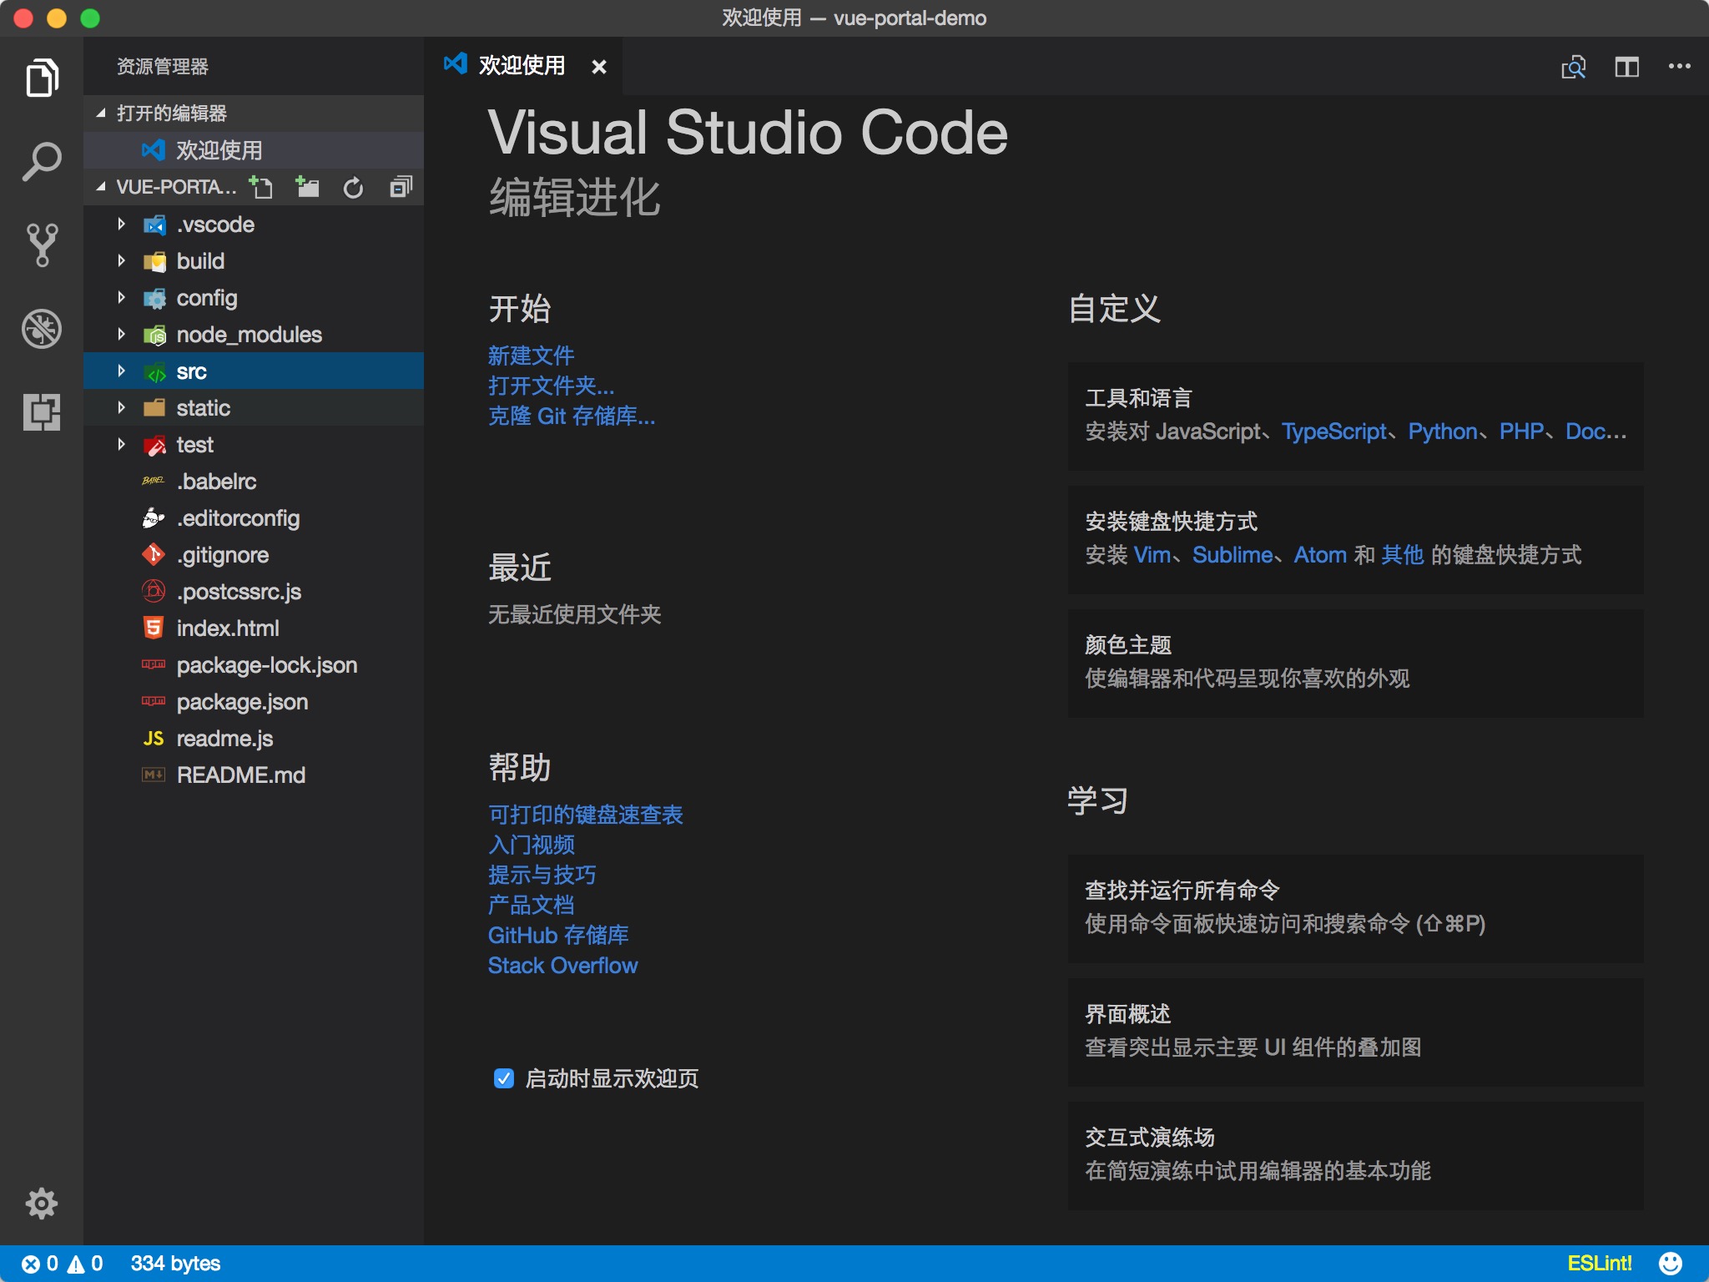Click the New Folder icon in Explorer
Viewport: 1709px width, 1282px height.
click(x=307, y=187)
